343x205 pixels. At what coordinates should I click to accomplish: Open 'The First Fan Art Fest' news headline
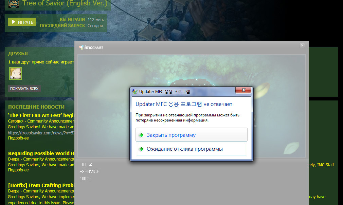click(41, 115)
